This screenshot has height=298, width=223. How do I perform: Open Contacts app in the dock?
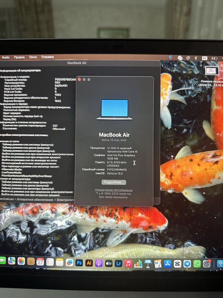(x=31, y=261)
